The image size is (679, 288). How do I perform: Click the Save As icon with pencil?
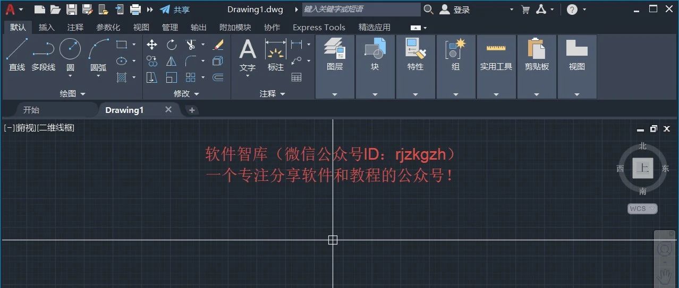click(x=88, y=9)
